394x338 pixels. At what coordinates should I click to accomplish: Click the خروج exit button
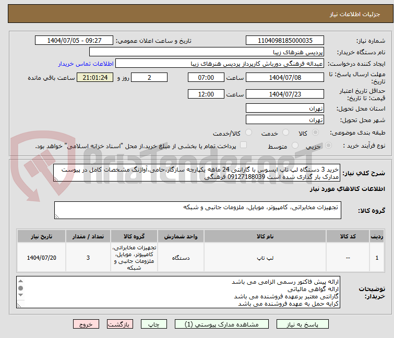(x=86, y=324)
